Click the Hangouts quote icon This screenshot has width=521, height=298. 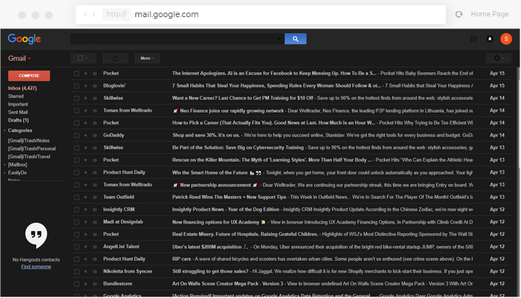pyautogui.click(x=36, y=235)
